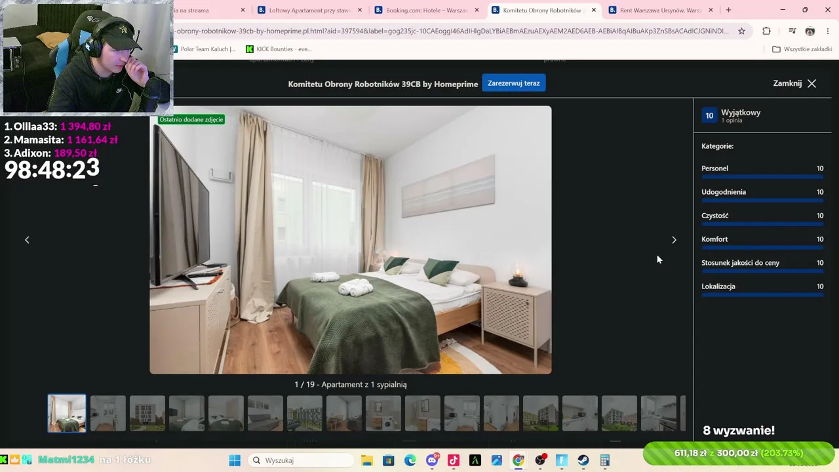Click the score badge '10' beside Wyjątkowy

coord(709,116)
